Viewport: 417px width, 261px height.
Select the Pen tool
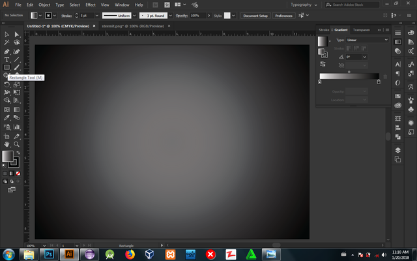coord(7,51)
